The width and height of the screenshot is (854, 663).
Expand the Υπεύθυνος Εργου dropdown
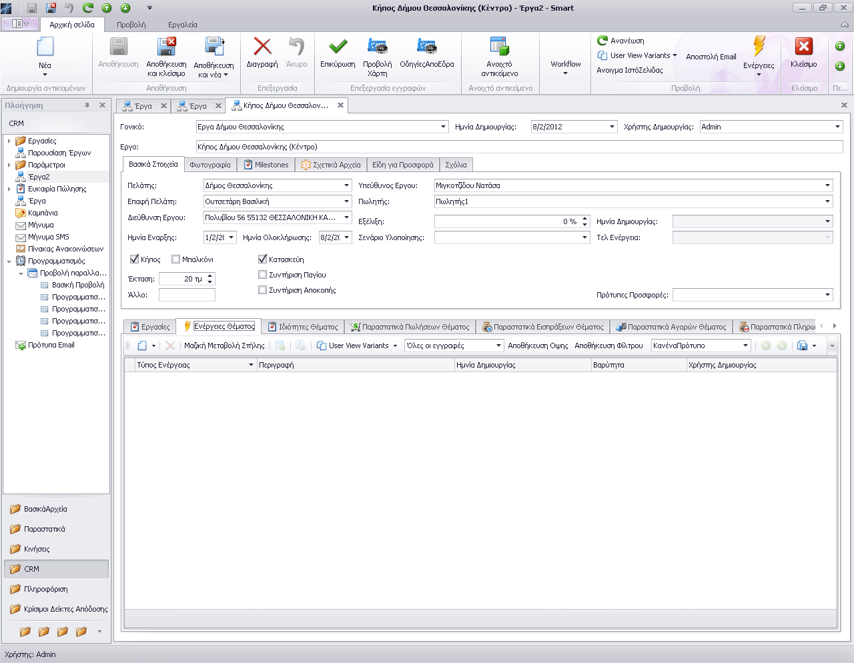point(827,185)
